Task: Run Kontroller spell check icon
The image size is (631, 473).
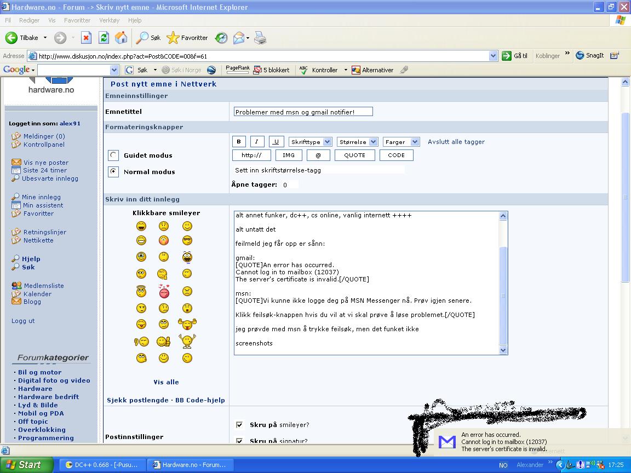Action: [x=303, y=70]
